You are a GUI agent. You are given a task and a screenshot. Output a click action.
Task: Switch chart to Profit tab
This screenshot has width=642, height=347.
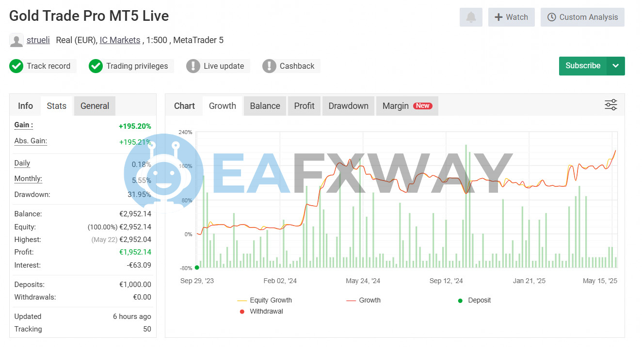click(x=305, y=106)
